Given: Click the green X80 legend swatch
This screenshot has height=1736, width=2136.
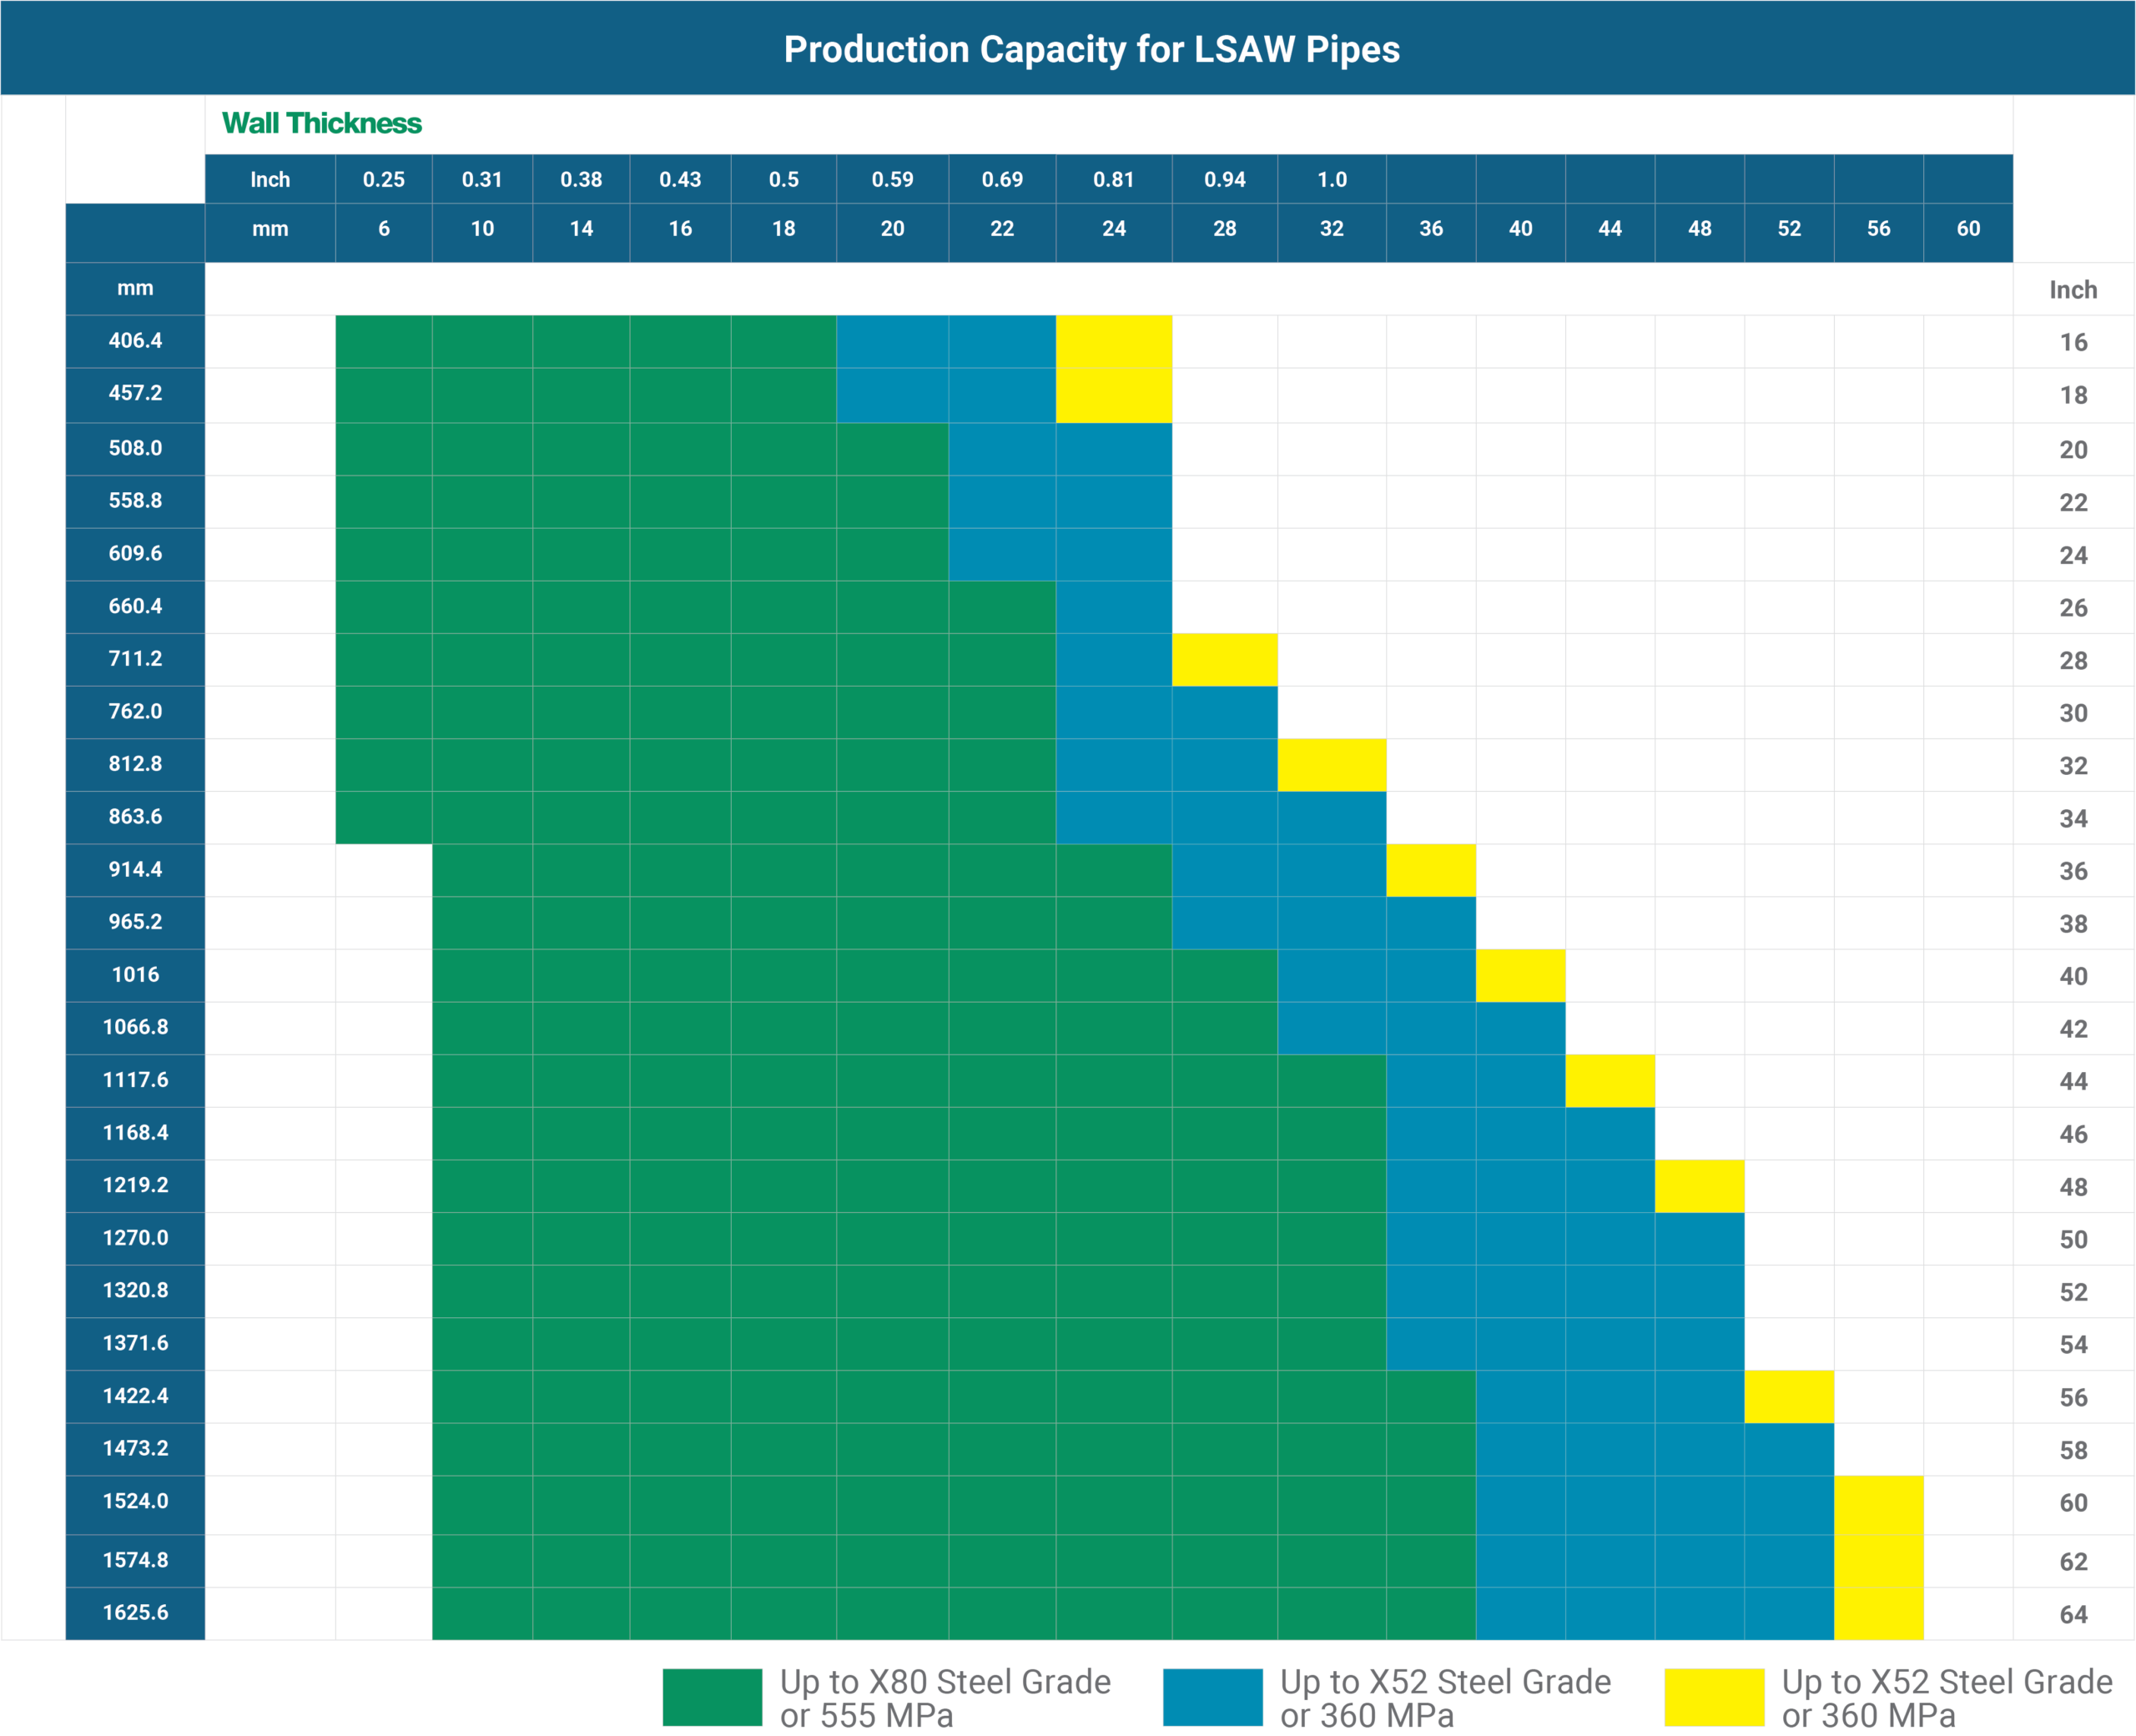Looking at the screenshot, I should tap(712, 1696).
